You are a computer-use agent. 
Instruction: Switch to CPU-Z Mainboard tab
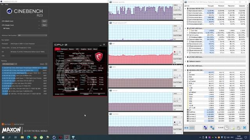[x=64, y=49]
